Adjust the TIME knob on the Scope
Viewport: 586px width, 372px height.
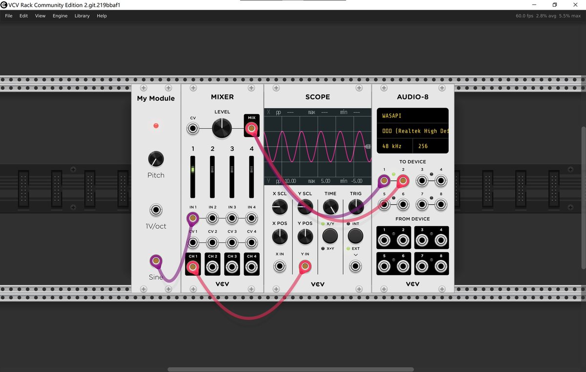pyautogui.click(x=330, y=207)
